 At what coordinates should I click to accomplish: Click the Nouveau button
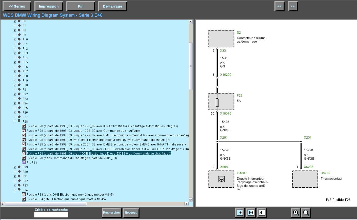click(131, 213)
